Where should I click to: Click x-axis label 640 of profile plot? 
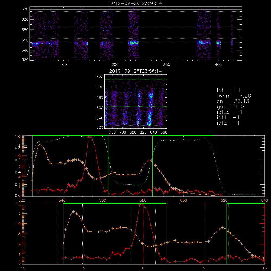point(264,200)
